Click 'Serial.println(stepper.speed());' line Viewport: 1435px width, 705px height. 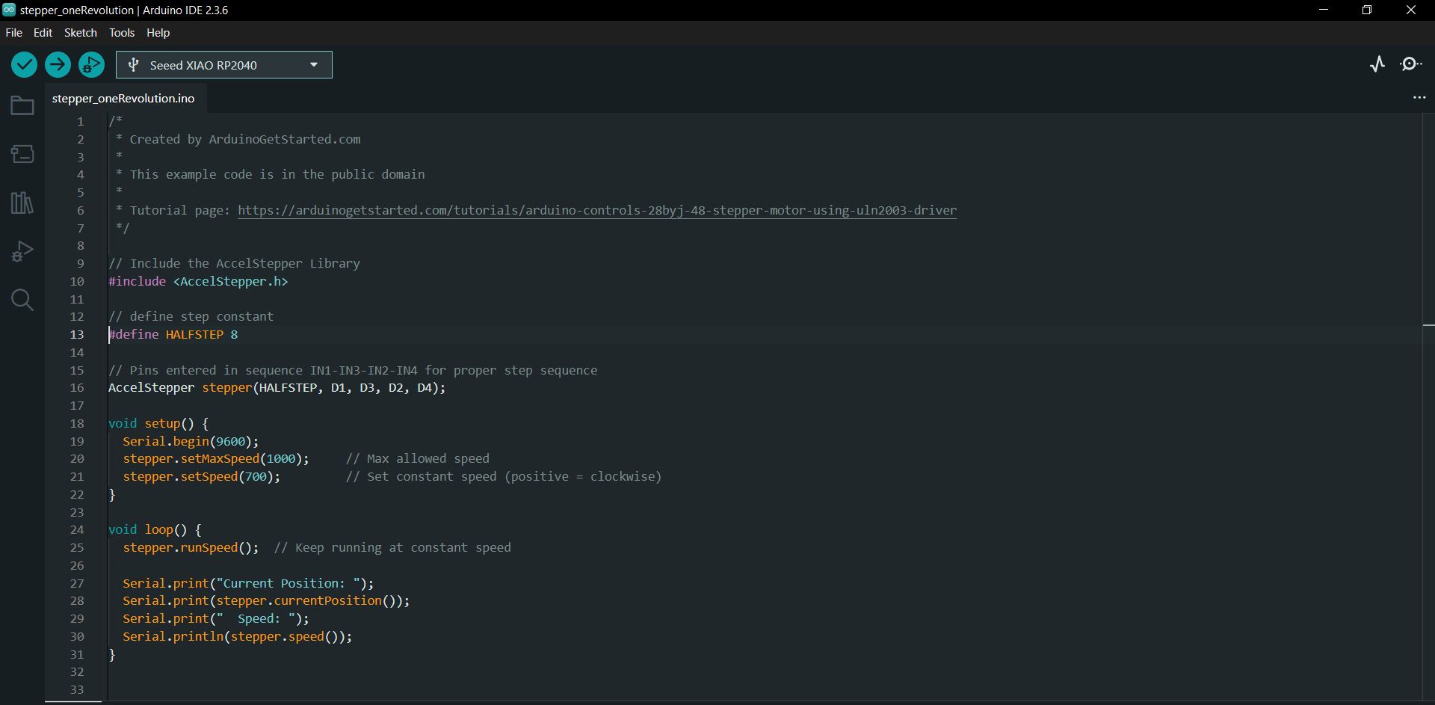tap(238, 636)
